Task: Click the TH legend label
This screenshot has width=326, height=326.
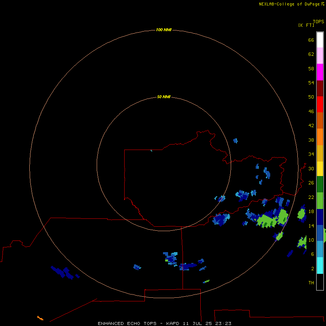Action: coord(311,283)
